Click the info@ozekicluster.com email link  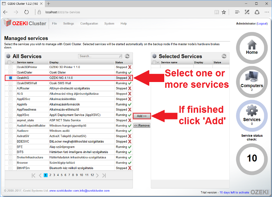click(95, 191)
